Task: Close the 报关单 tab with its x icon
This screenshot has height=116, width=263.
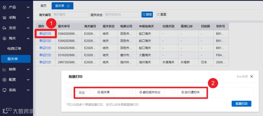Action: point(68,6)
